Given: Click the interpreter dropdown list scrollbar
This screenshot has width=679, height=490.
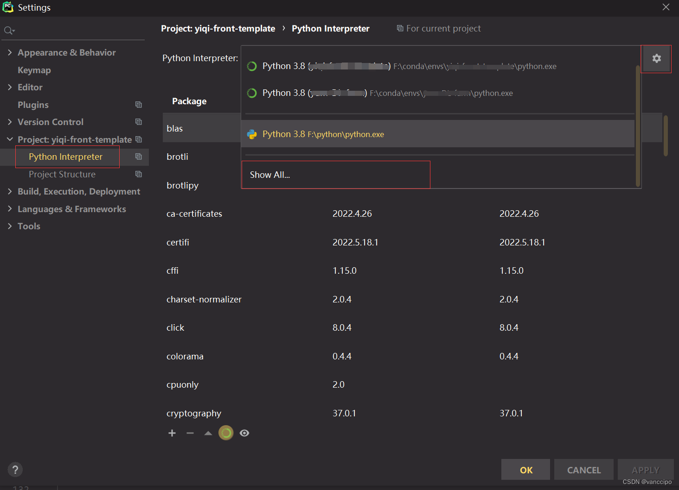Looking at the screenshot, I should [638, 125].
